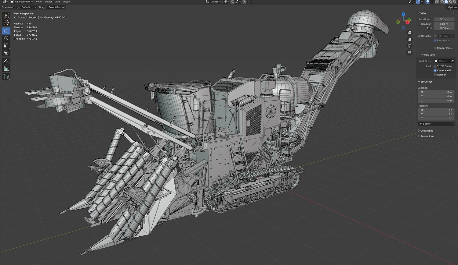Switch to rendered viewport shading

[x=454, y=2]
